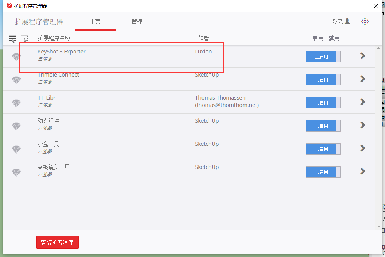Switch to the 管理 tab
Viewport: 385px width, 257px height.
[x=137, y=22]
